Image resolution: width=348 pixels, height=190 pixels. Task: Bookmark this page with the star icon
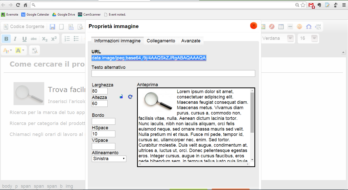pos(303,5)
